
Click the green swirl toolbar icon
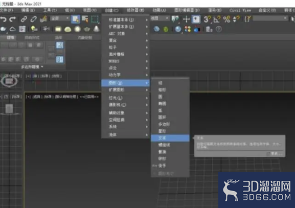coord(166,29)
